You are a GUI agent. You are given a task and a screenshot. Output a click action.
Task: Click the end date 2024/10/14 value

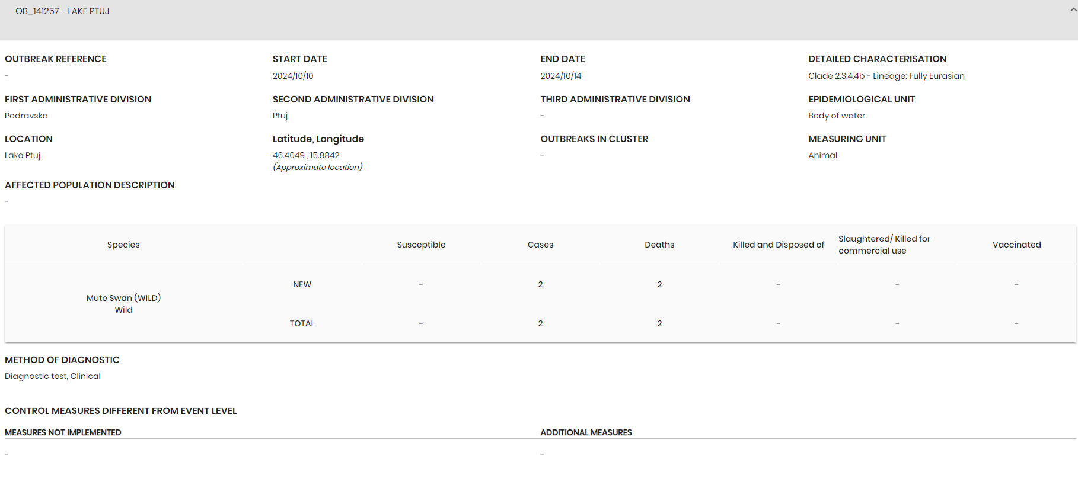560,76
